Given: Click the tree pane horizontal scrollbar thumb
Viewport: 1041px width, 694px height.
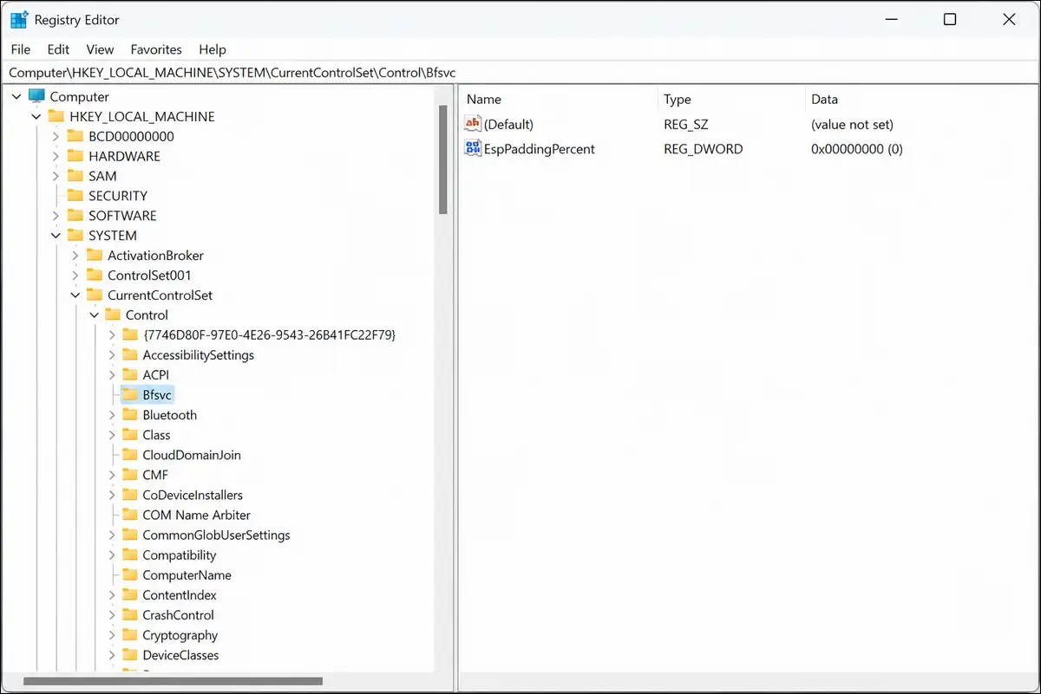Looking at the screenshot, I should pos(173,682).
